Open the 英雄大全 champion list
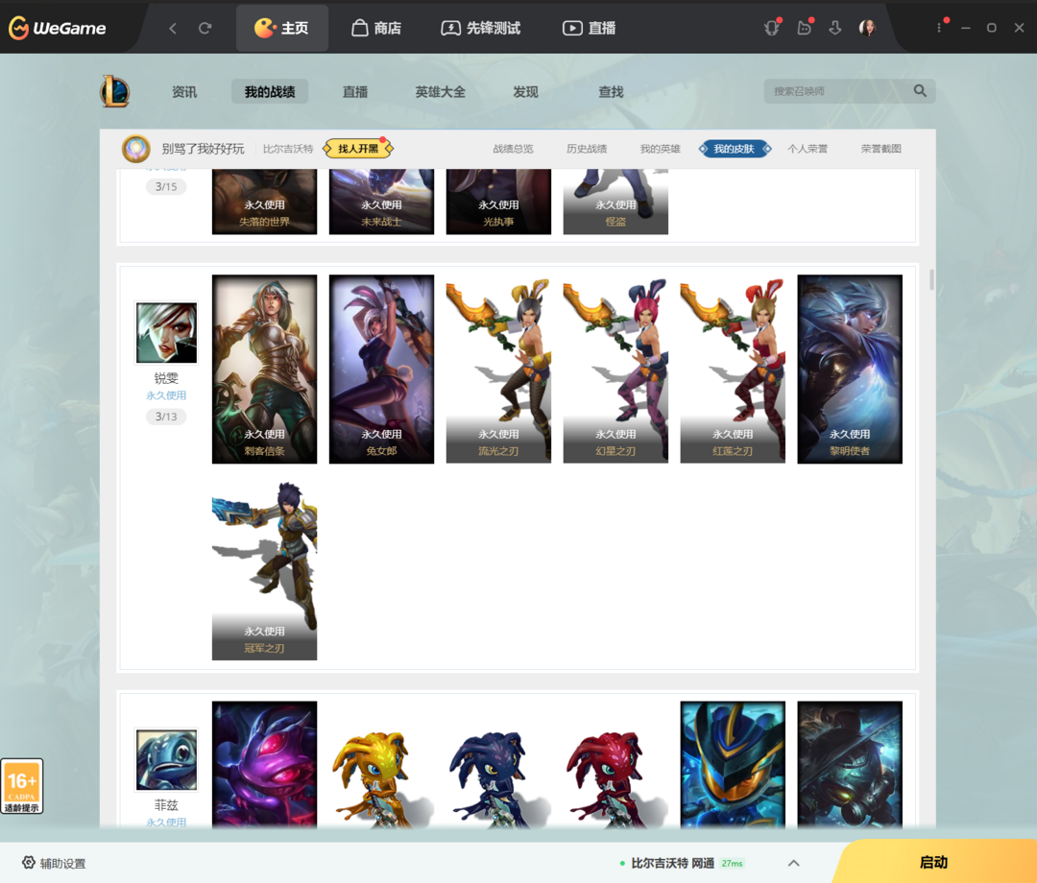 (x=441, y=92)
